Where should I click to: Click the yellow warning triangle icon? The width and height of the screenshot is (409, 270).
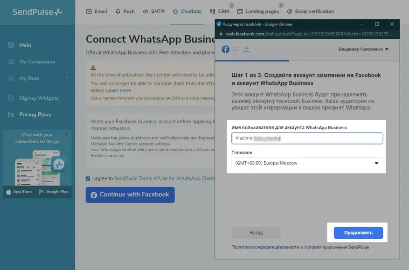[93, 68]
